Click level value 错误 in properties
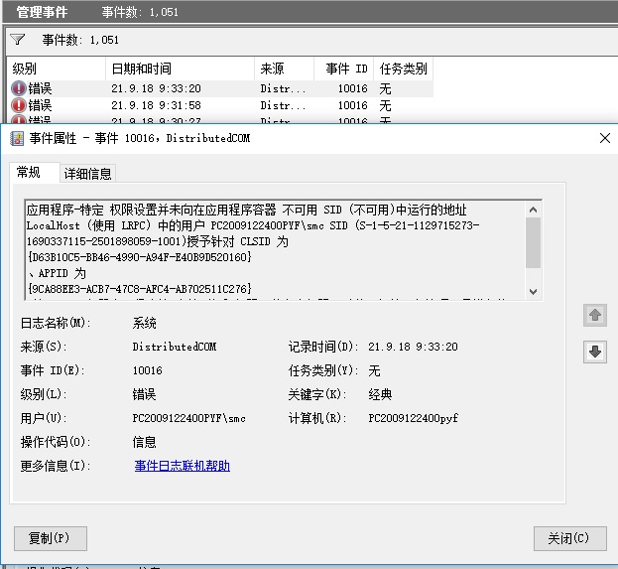Screen dimensions: 618x569 point(144,394)
